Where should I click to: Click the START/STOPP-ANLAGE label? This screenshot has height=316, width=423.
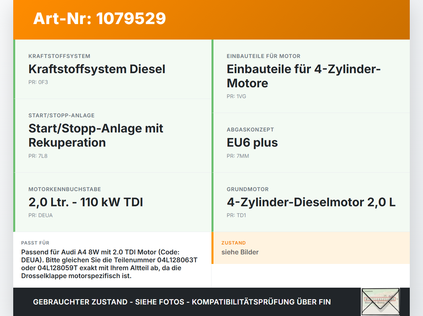click(x=61, y=116)
